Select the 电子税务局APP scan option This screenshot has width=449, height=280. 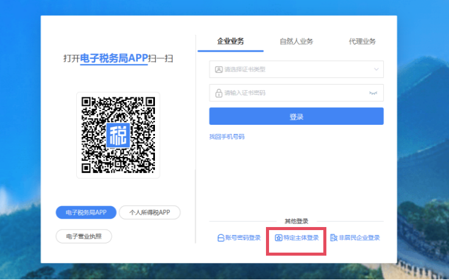click(86, 212)
